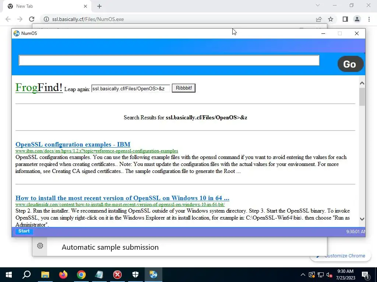Close the New Tab tab

click(x=85, y=6)
